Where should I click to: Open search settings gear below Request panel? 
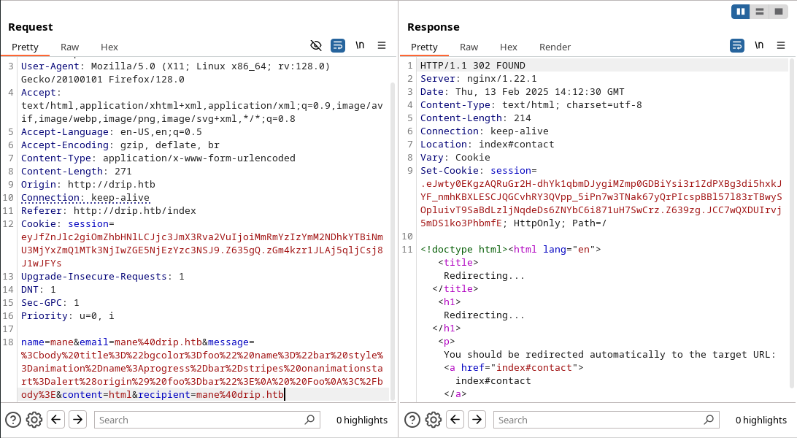click(34, 420)
